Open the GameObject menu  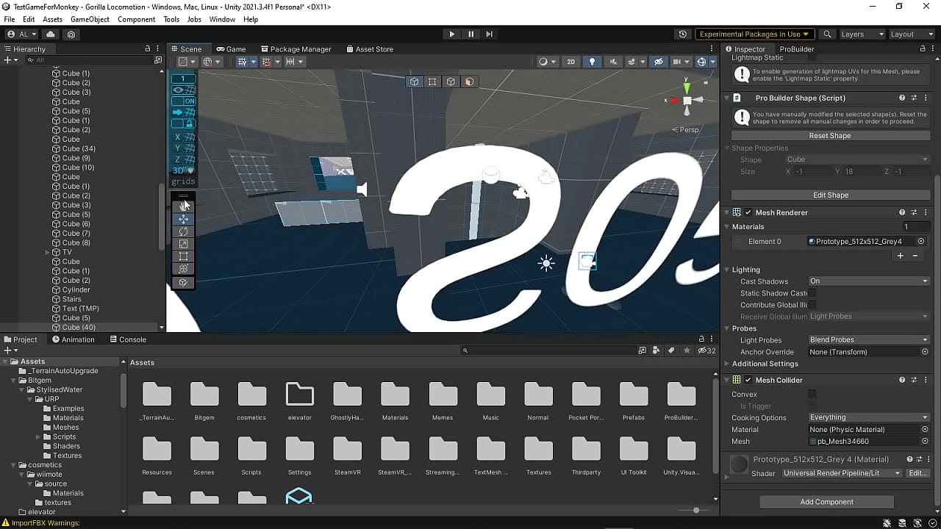tap(90, 19)
